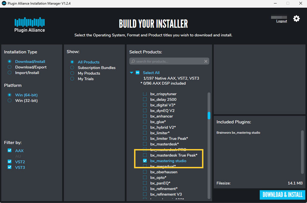Click the title bar app icon
This screenshot has width=307, height=203.
tap(4, 3)
